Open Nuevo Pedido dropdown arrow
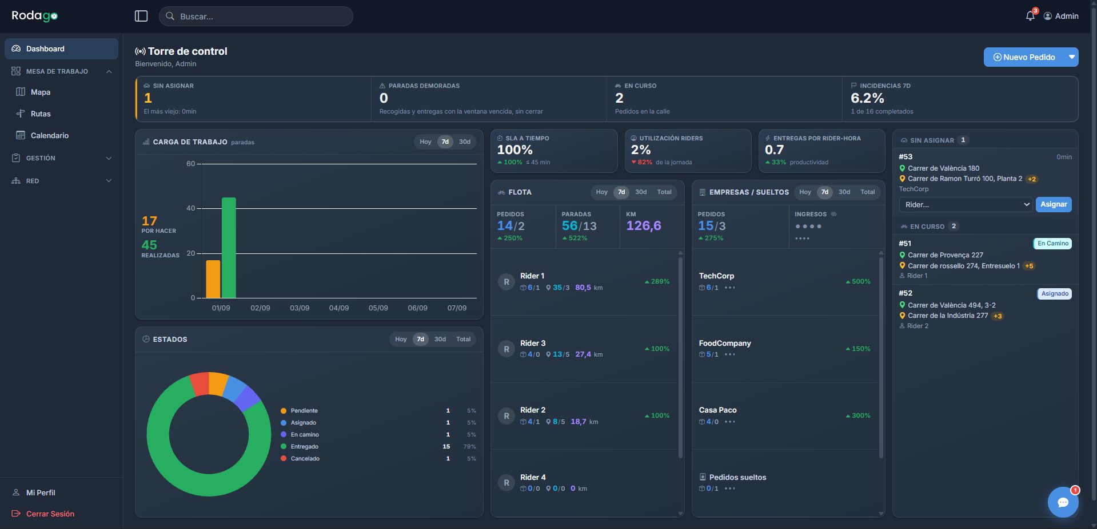The image size is (1097, 529). (1071, 57)
